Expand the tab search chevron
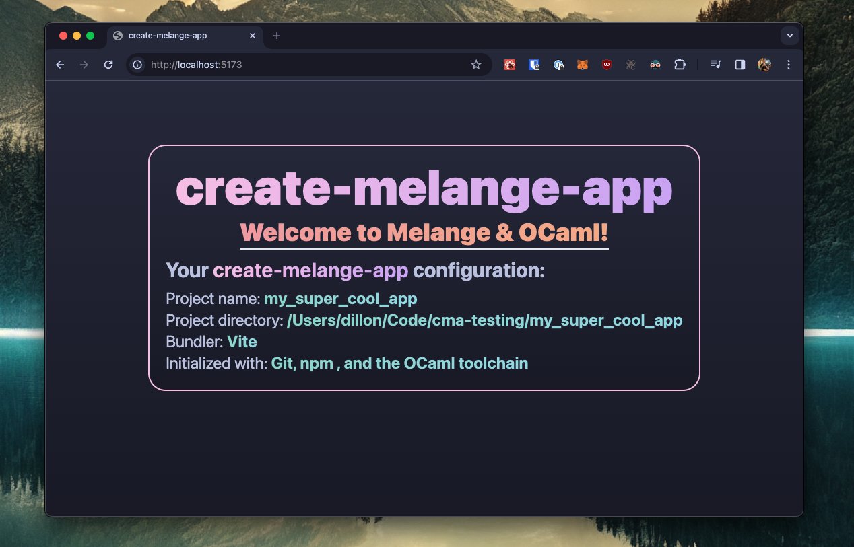This screenshot has width=854, height=547. (x=790, y=36)
